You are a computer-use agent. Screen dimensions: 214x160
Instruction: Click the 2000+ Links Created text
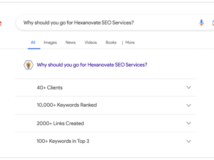click(60, 123)
